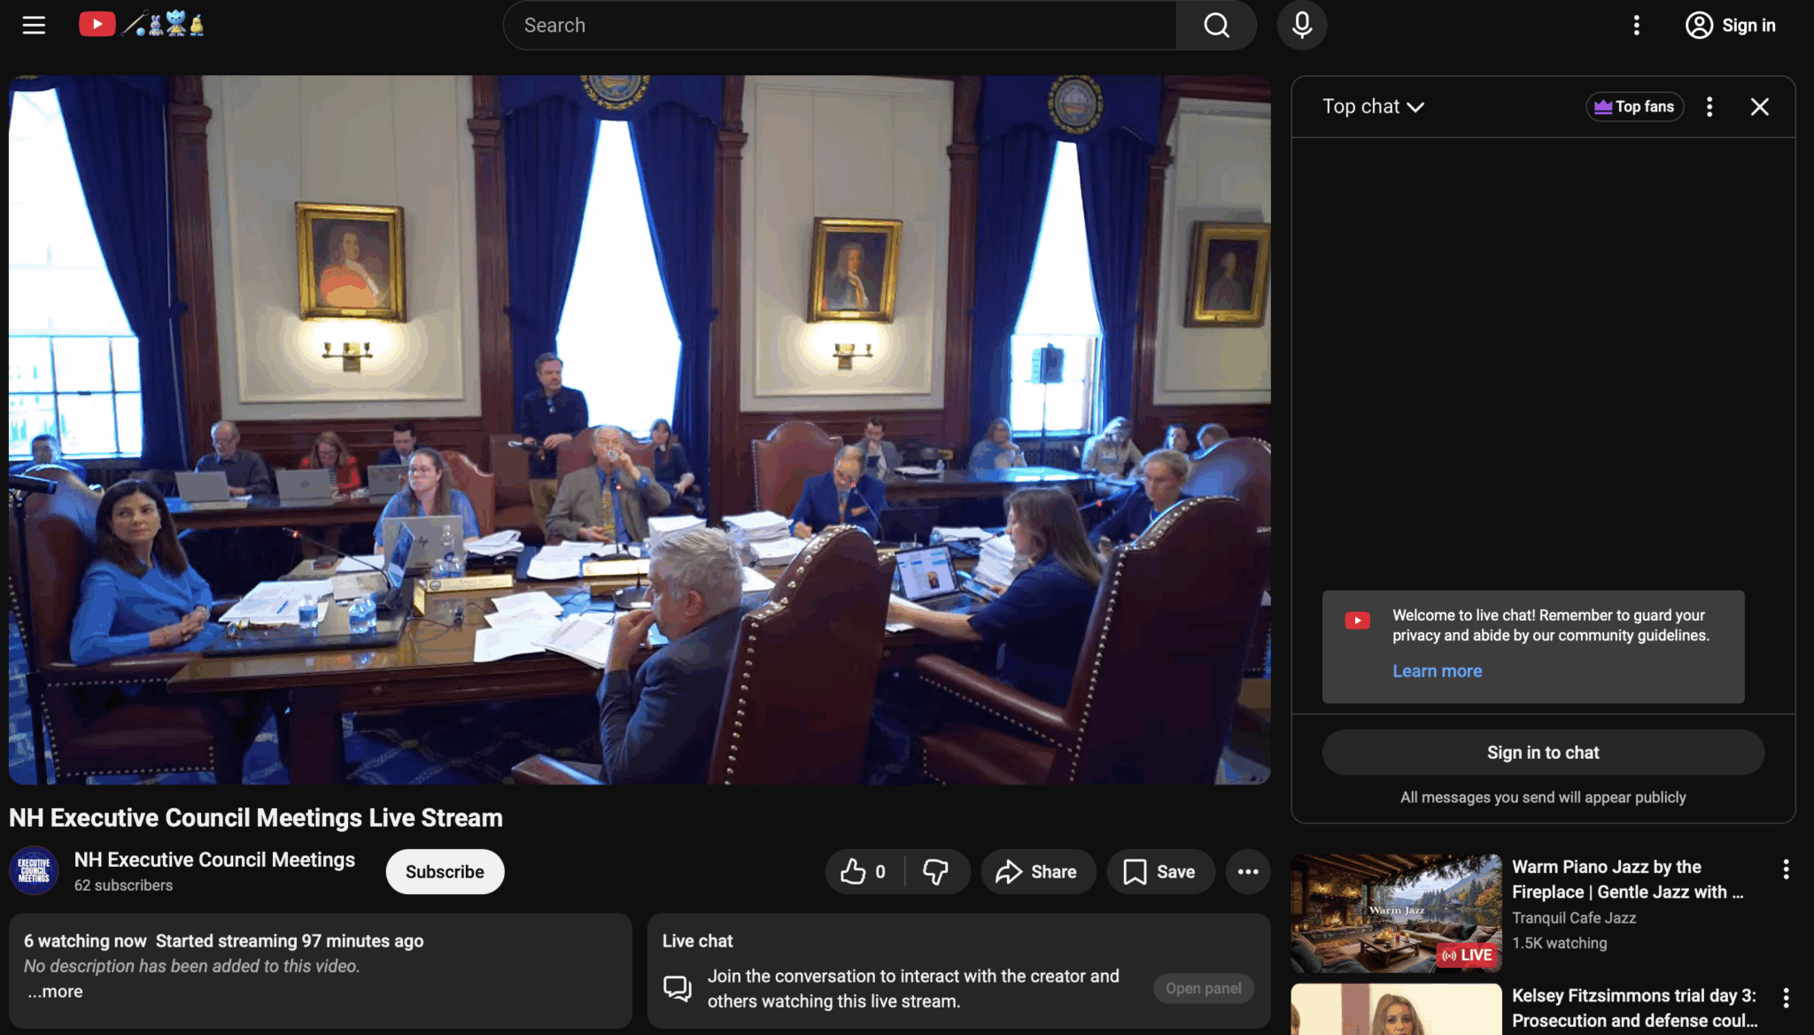Click Sign in to chat button
Screen dimensions: 1814x1035
pos(1543,753)
